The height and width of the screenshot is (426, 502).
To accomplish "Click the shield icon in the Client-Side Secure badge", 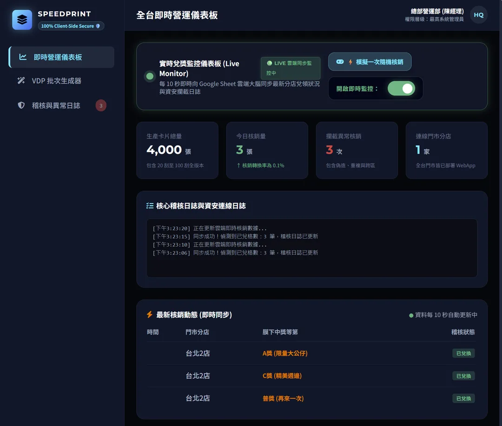I will (x=98, y=26).
